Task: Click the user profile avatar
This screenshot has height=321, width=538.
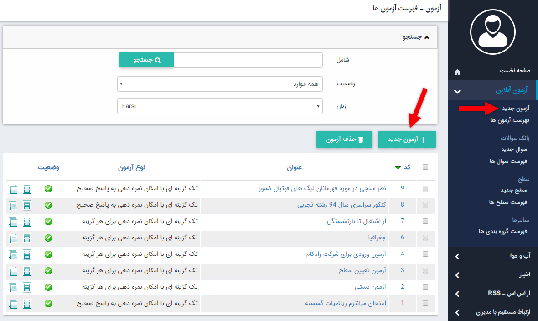Action: (492, 31)
